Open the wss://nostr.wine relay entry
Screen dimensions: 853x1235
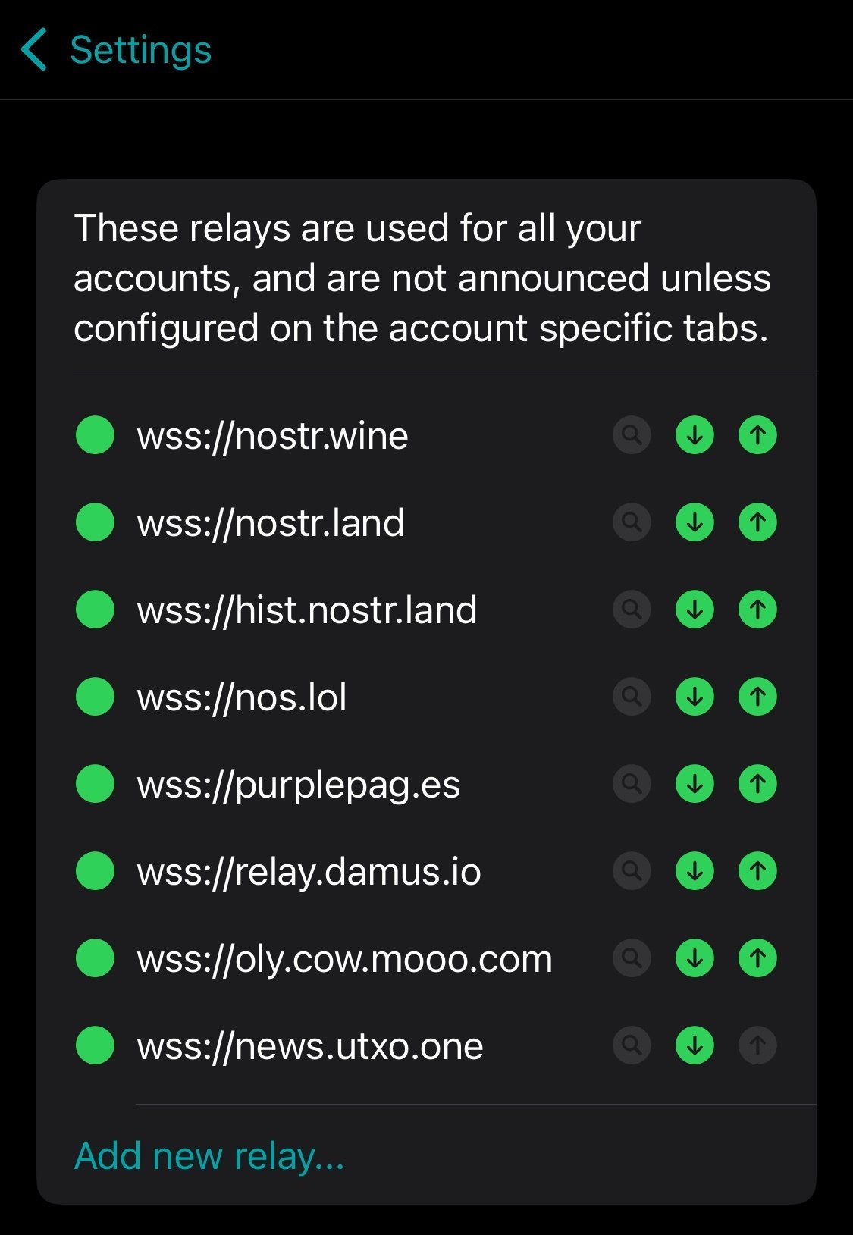click(272, 436)
